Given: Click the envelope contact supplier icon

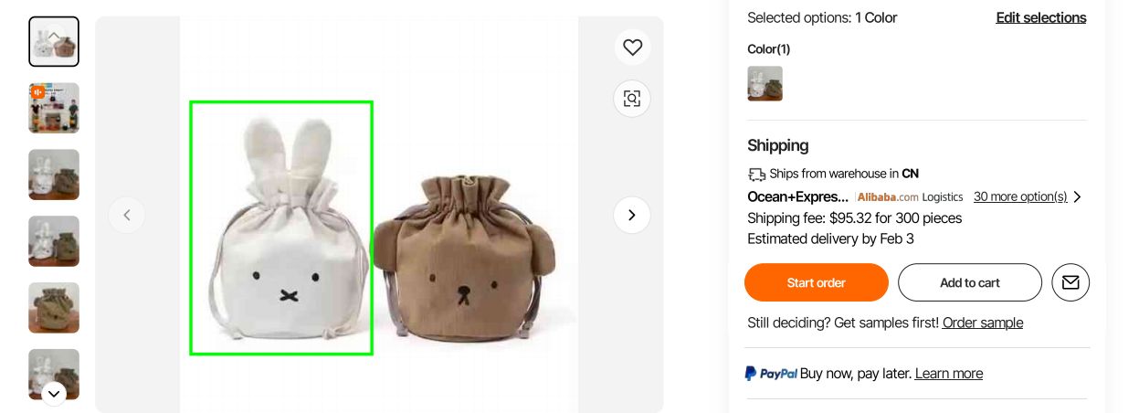Looking at the screenshot, I should tap(1070, 282).
